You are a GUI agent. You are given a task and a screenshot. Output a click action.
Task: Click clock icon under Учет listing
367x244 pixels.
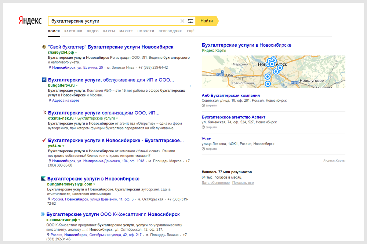203,149
